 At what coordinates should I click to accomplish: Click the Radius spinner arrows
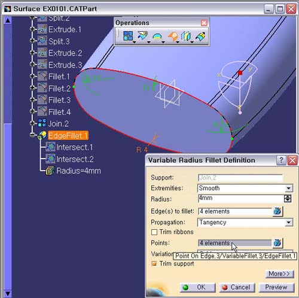pyautogui.click(x=288, y=199)
